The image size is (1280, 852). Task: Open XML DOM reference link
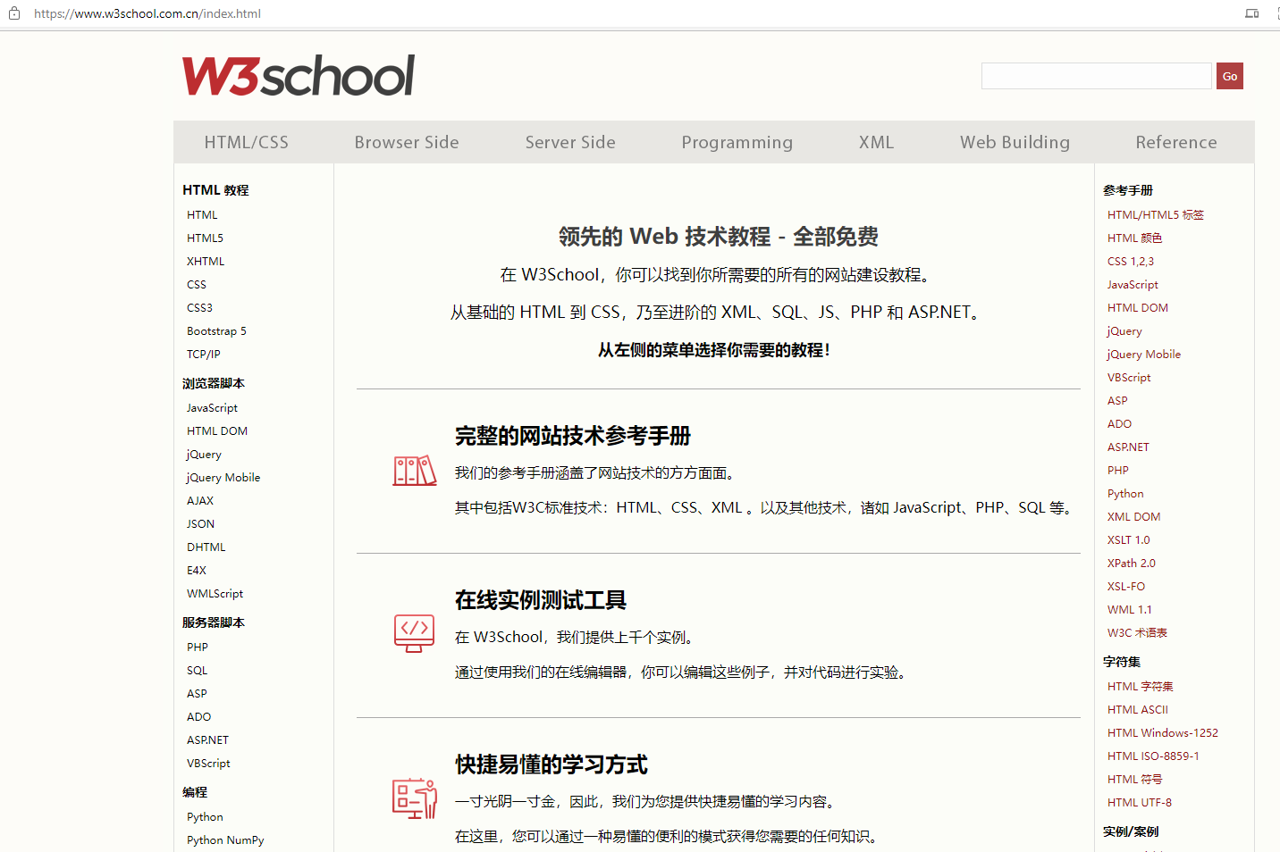(1134, 516)
